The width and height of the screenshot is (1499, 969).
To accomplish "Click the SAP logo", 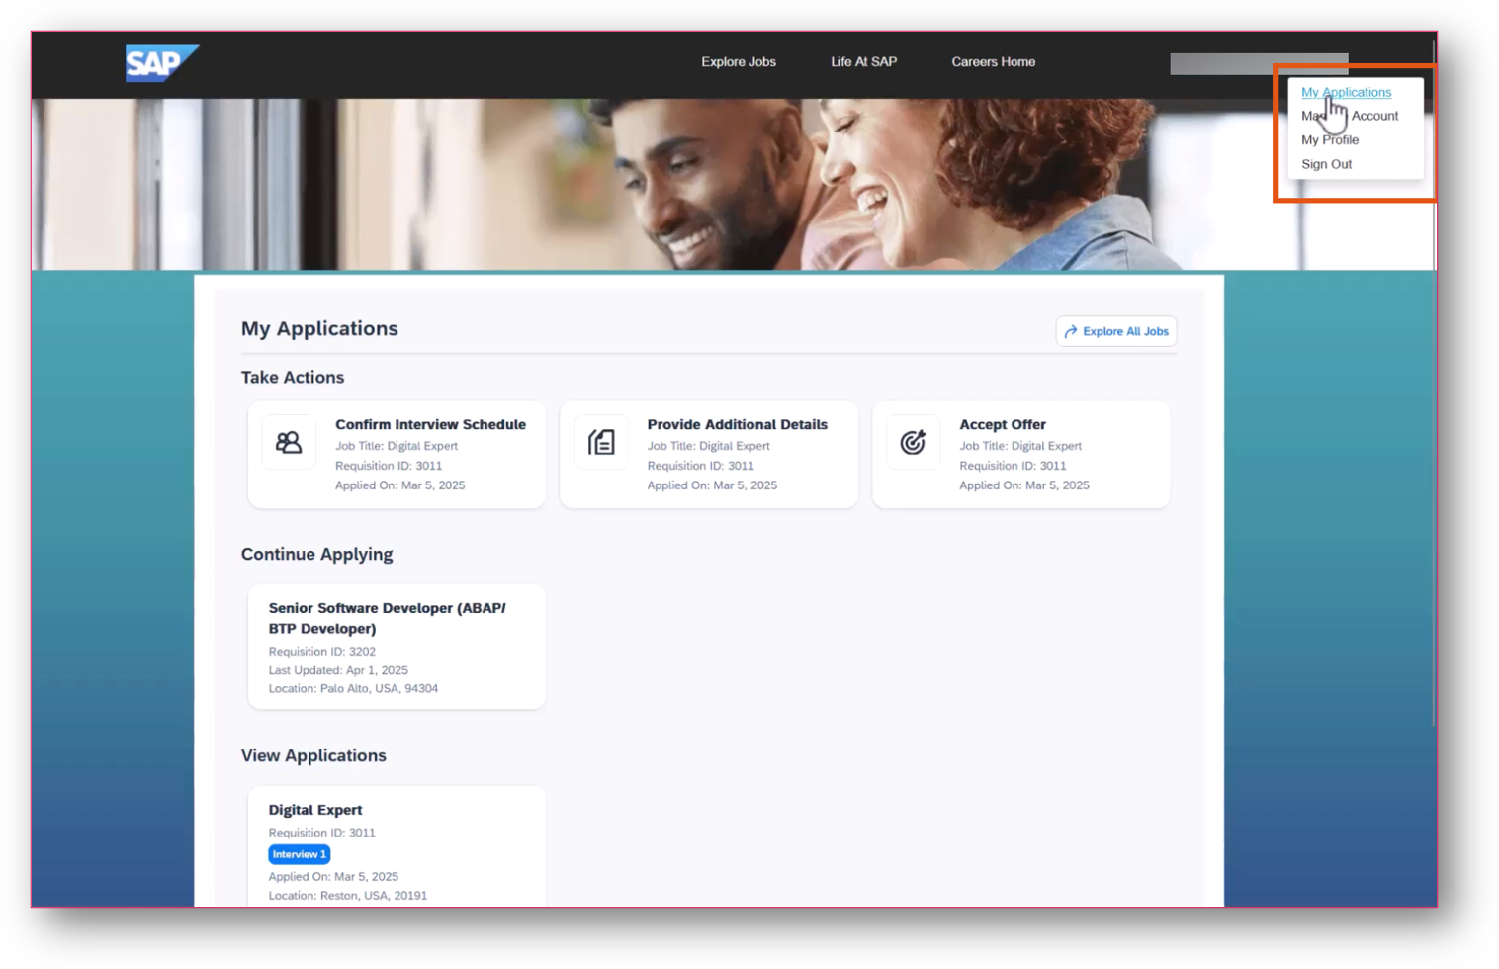I will click(161, 63).
